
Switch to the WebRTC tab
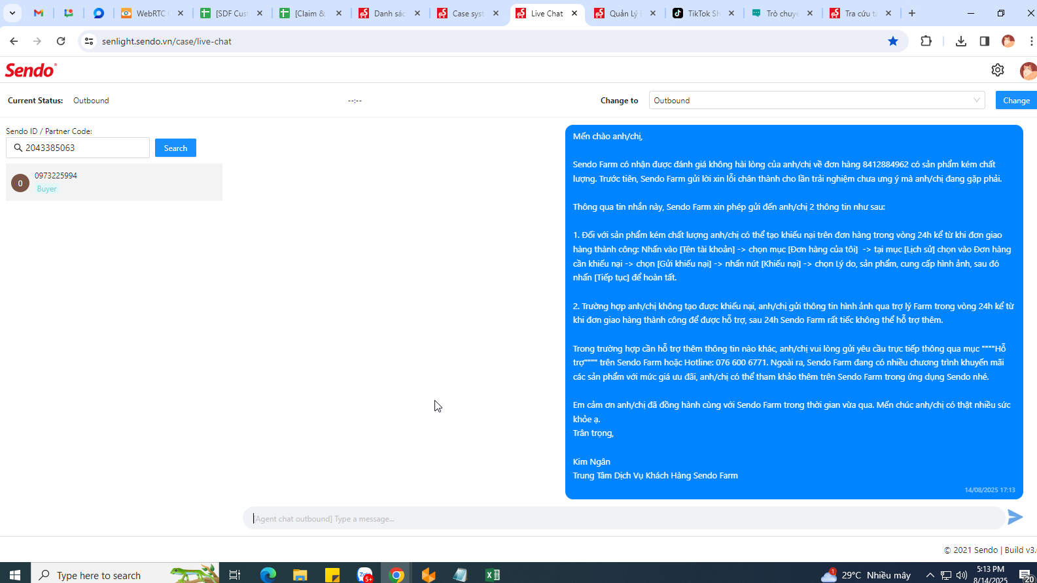click(x=152, y=13)
